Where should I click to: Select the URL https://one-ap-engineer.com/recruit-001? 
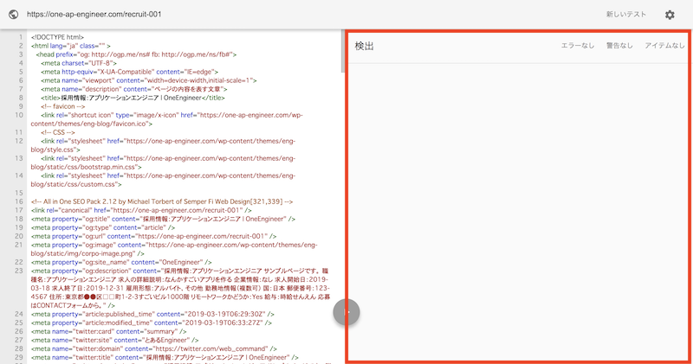coord(94,15)
